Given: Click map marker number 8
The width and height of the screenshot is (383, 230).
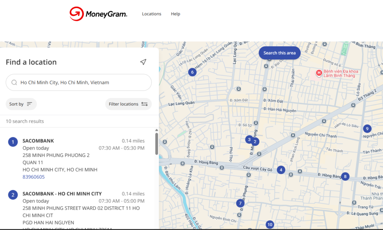Looking at the screenshot, I should [345, 177].
